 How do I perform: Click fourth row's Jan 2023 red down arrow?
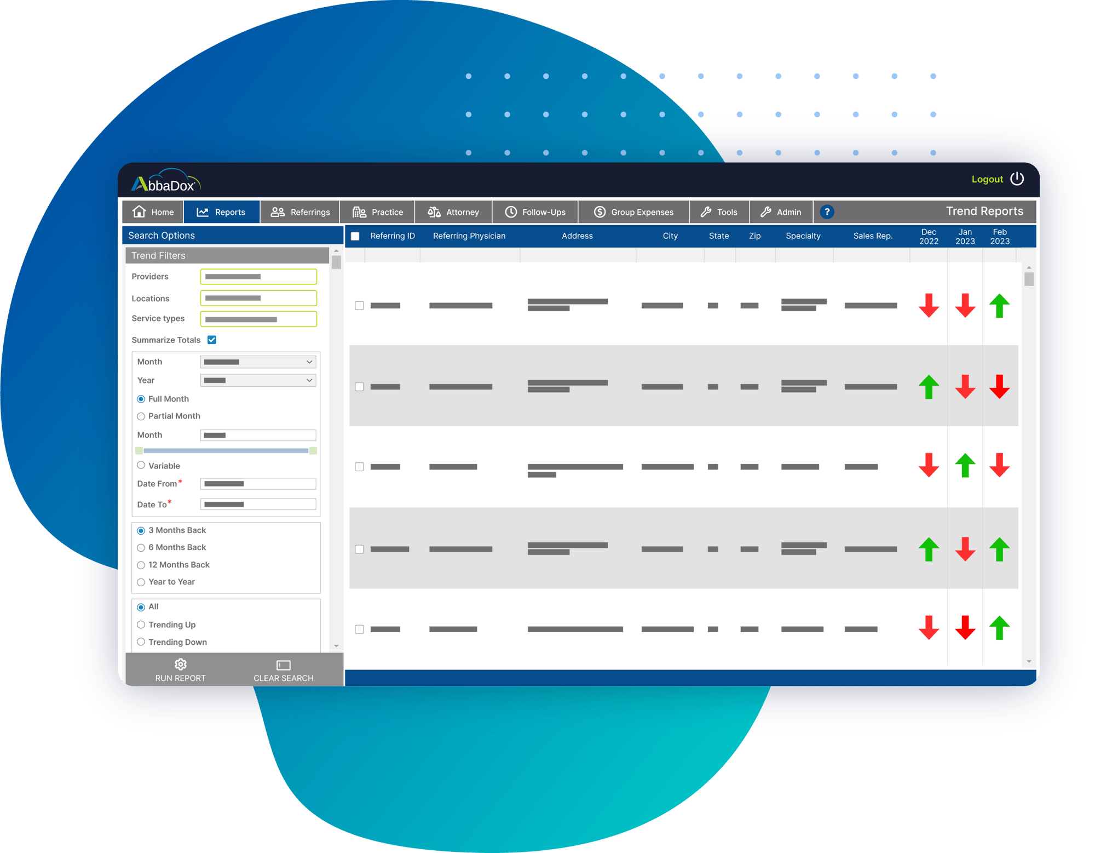[x=965, y=549]
